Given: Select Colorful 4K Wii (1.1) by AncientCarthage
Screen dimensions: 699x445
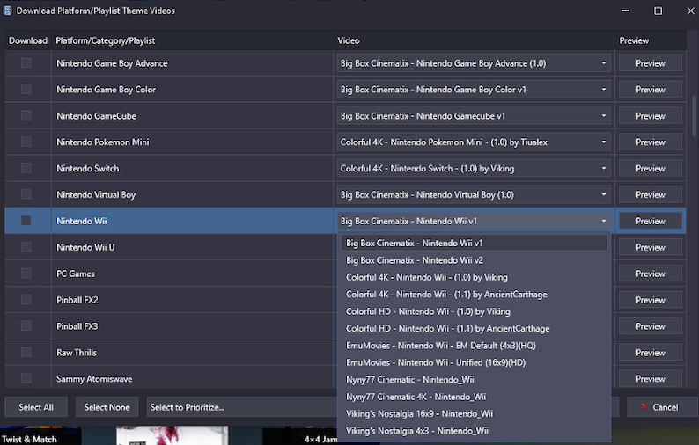Looking at the screenshot, I should coord(474,294).
